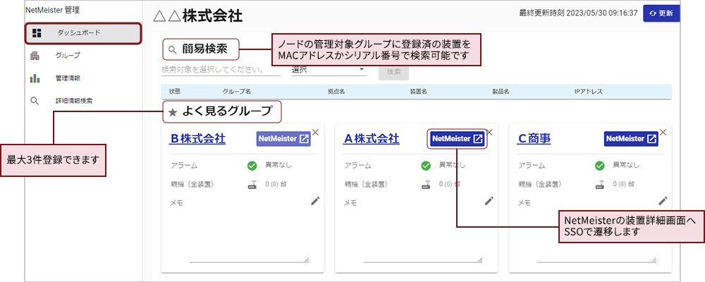The image size is (705, 282).
Task: Open the ダッシュボード sidebar item
Action: [x=83, y=33]
